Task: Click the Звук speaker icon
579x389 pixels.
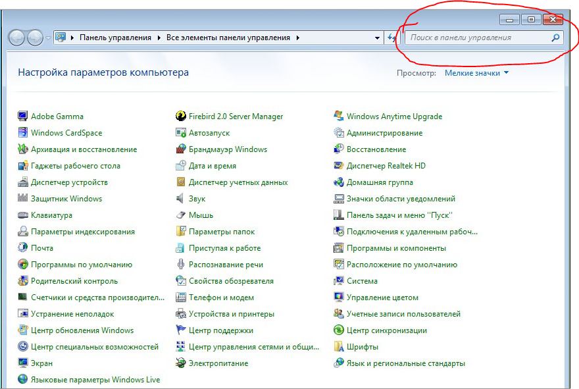Action: pyautogui.click(x=180, y=198)
